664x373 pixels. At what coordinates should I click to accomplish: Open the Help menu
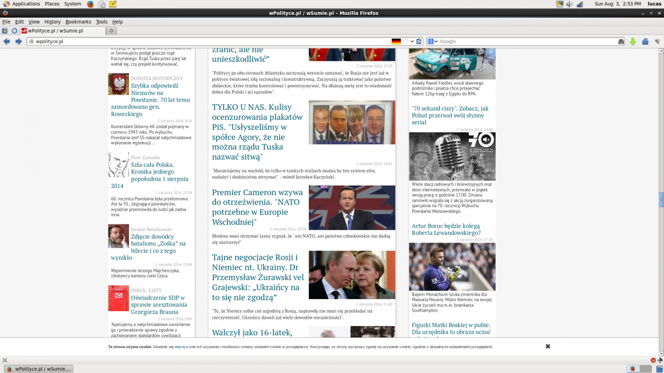point(117,22)
